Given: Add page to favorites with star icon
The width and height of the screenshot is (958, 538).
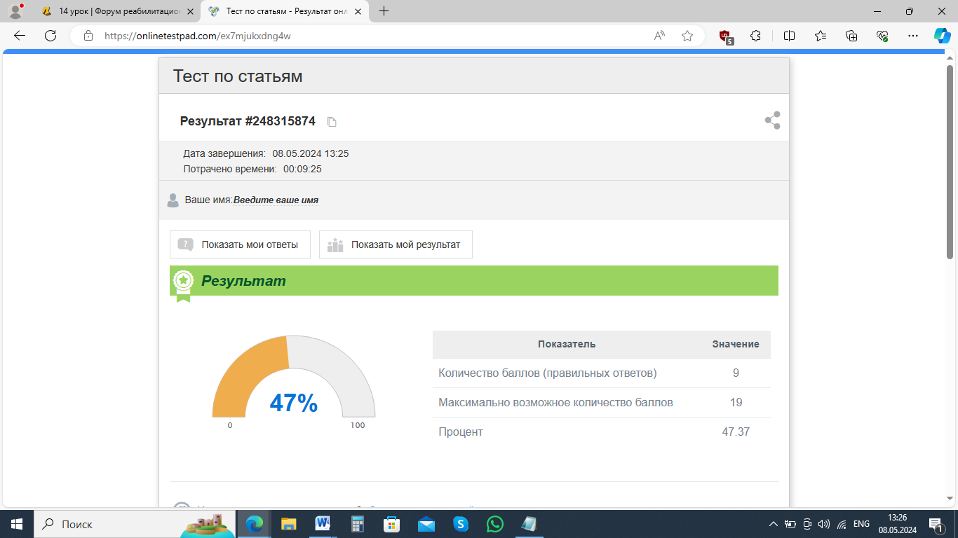Looking at the screenshot, I should point(687,36).
